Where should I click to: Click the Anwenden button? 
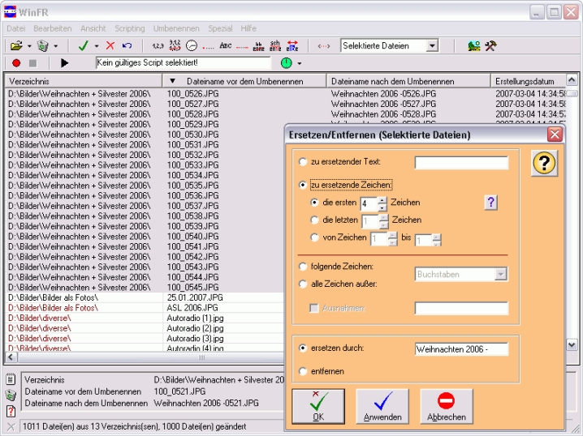point(382,406)
